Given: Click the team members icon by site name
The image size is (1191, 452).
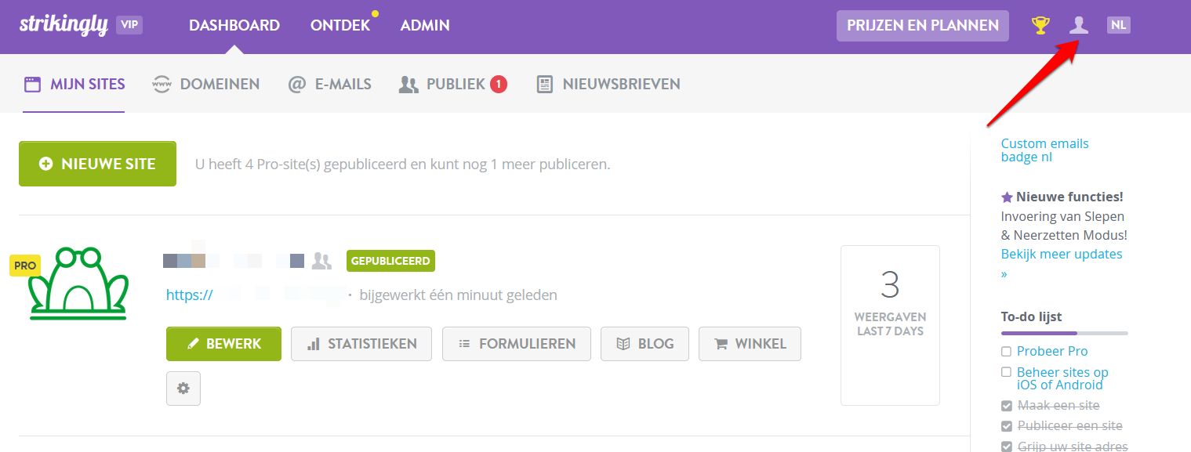Looking at the screenshot, I should click(321, 261).
